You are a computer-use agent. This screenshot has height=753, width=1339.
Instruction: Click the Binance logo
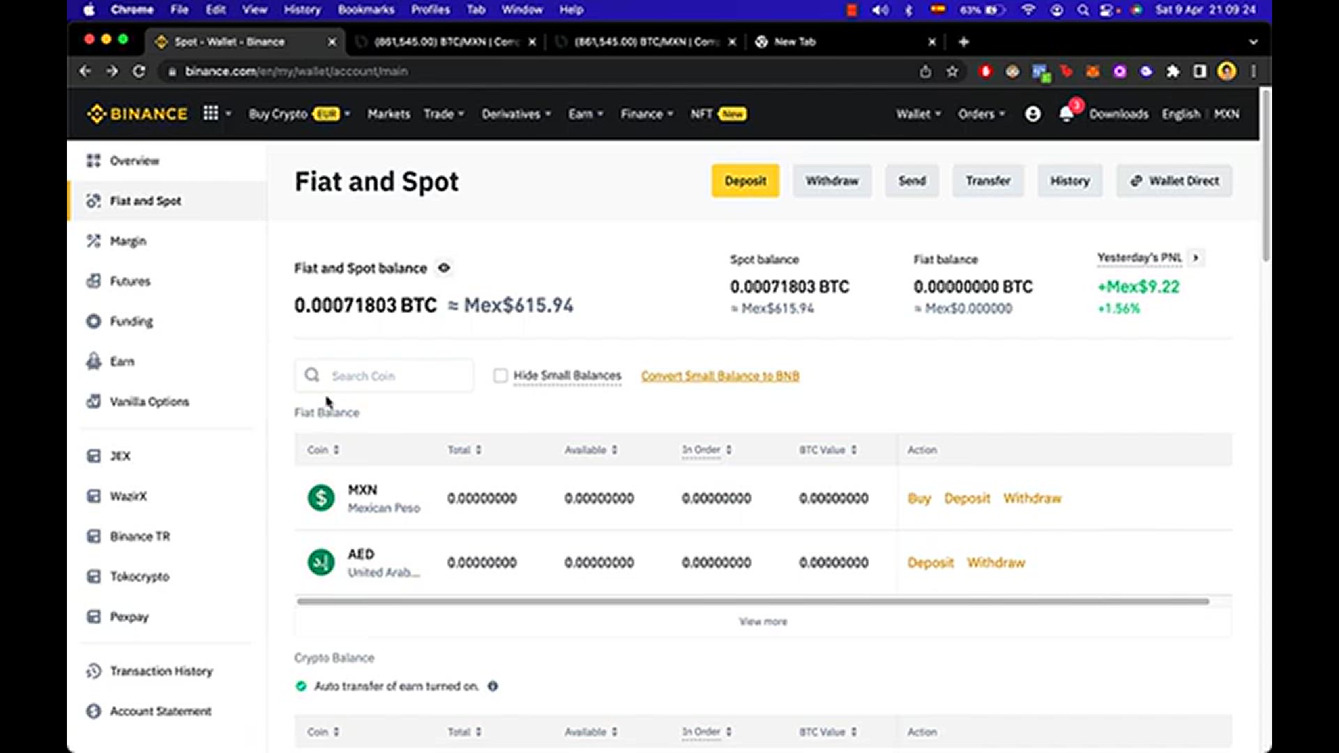pos(137,114)
